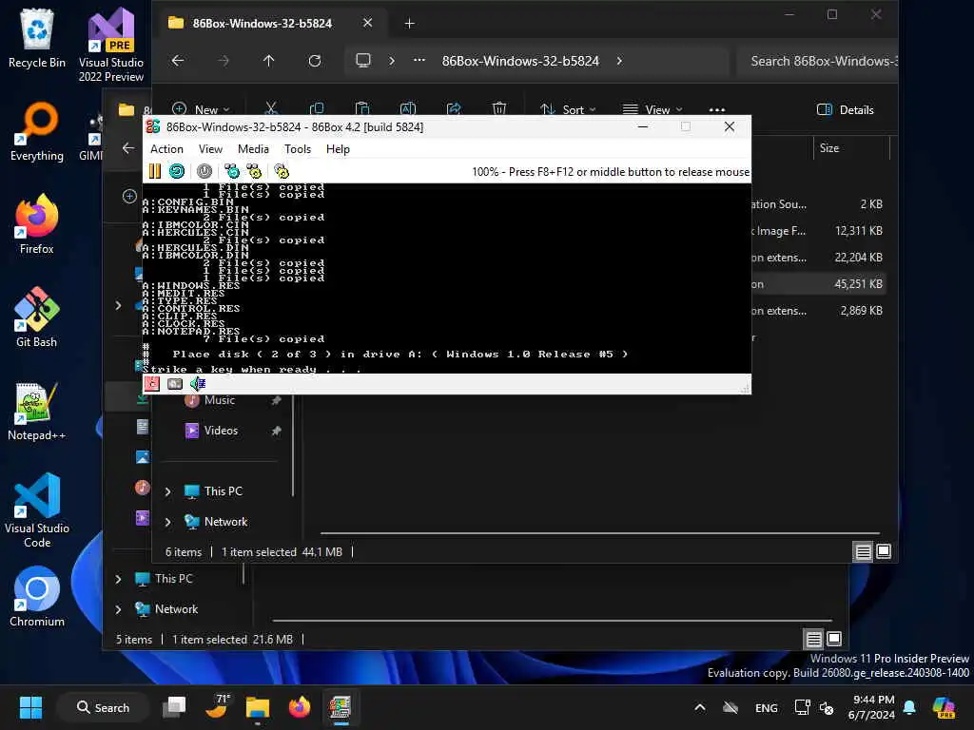Click the floppy drive status icon
Screen dimensions: 974x730
(x=152, y=384)
